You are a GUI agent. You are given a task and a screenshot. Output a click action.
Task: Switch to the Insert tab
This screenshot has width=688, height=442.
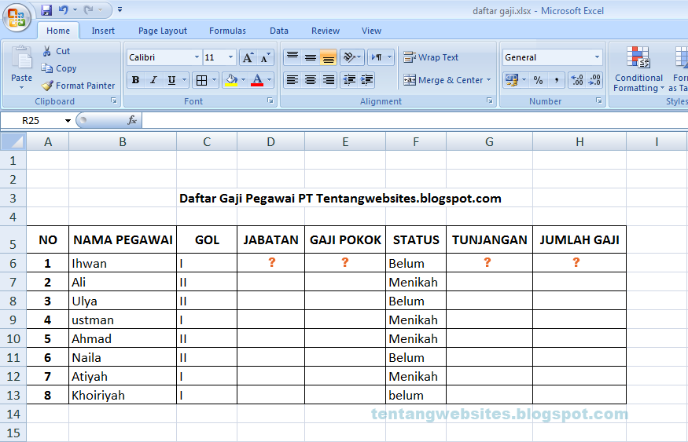pyautogui.click(x=103, y=31)
